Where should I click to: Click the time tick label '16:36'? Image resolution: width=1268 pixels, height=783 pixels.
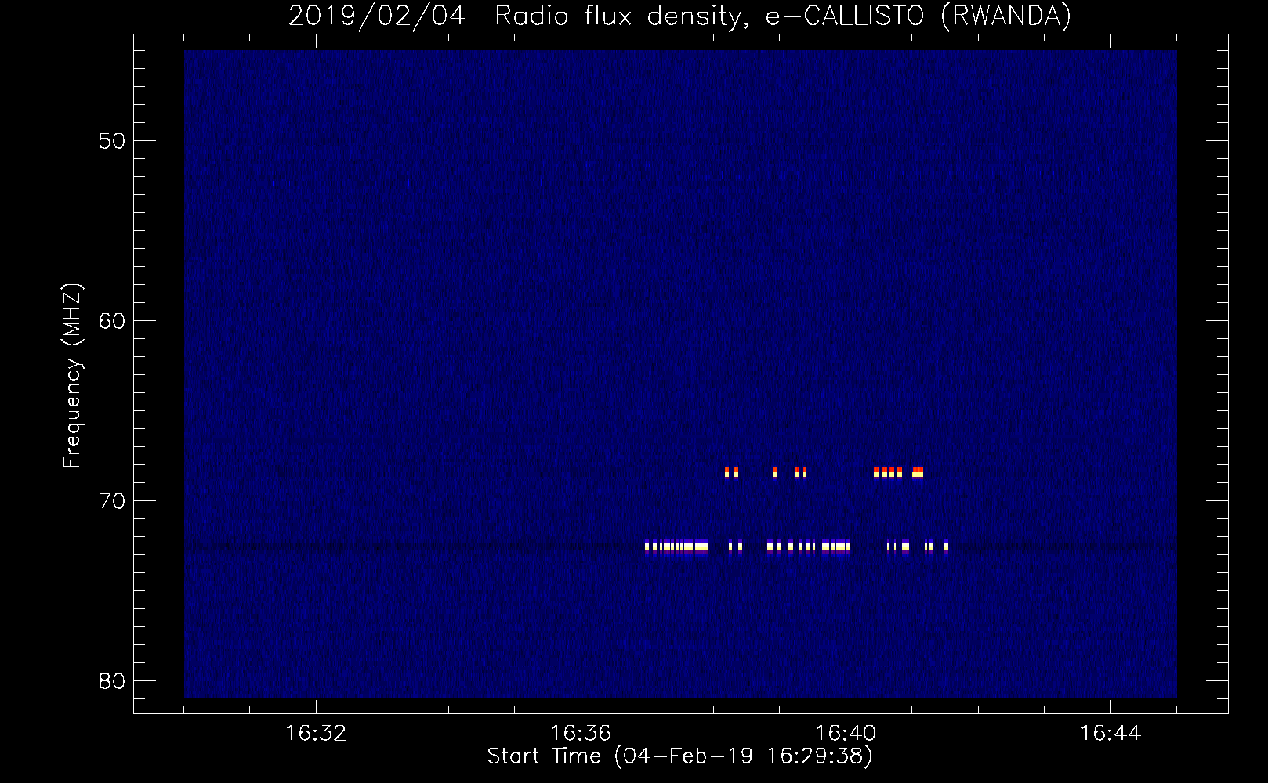(581, 734)
